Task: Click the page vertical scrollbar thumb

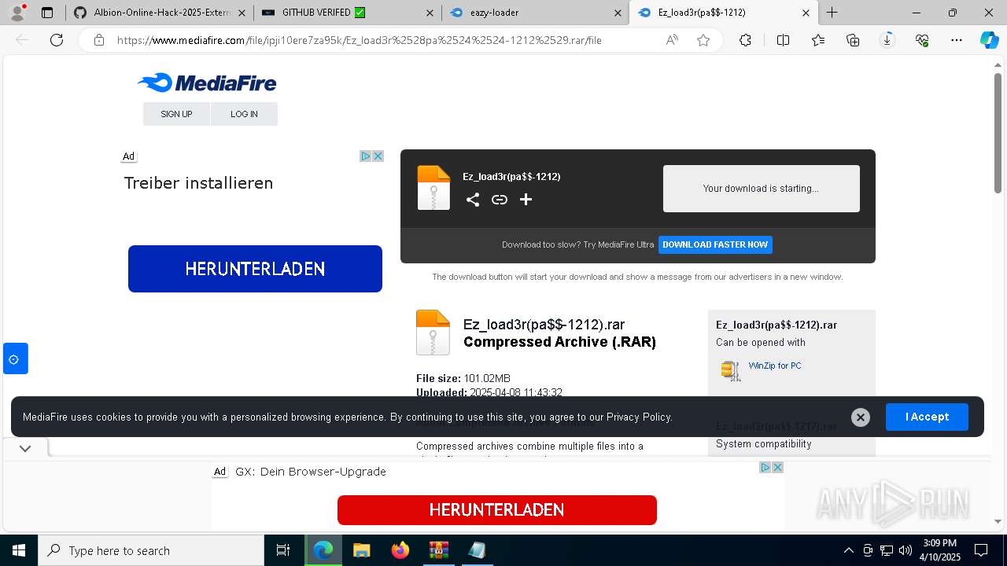Action: pos(998,133)
